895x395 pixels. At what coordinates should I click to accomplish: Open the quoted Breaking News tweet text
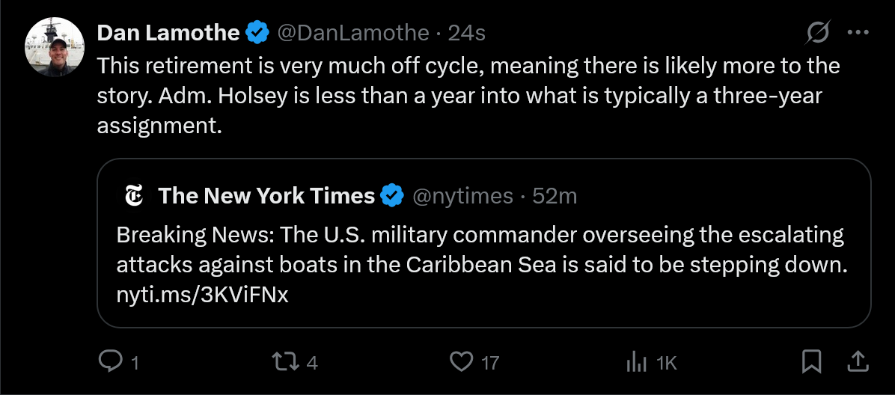[480, 251]
